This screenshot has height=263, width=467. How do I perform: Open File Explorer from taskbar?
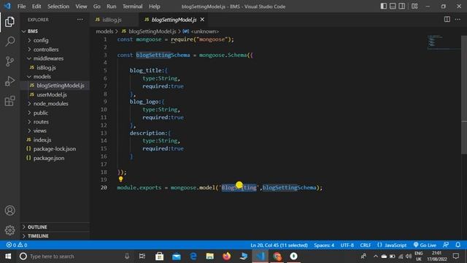point(210,256)
